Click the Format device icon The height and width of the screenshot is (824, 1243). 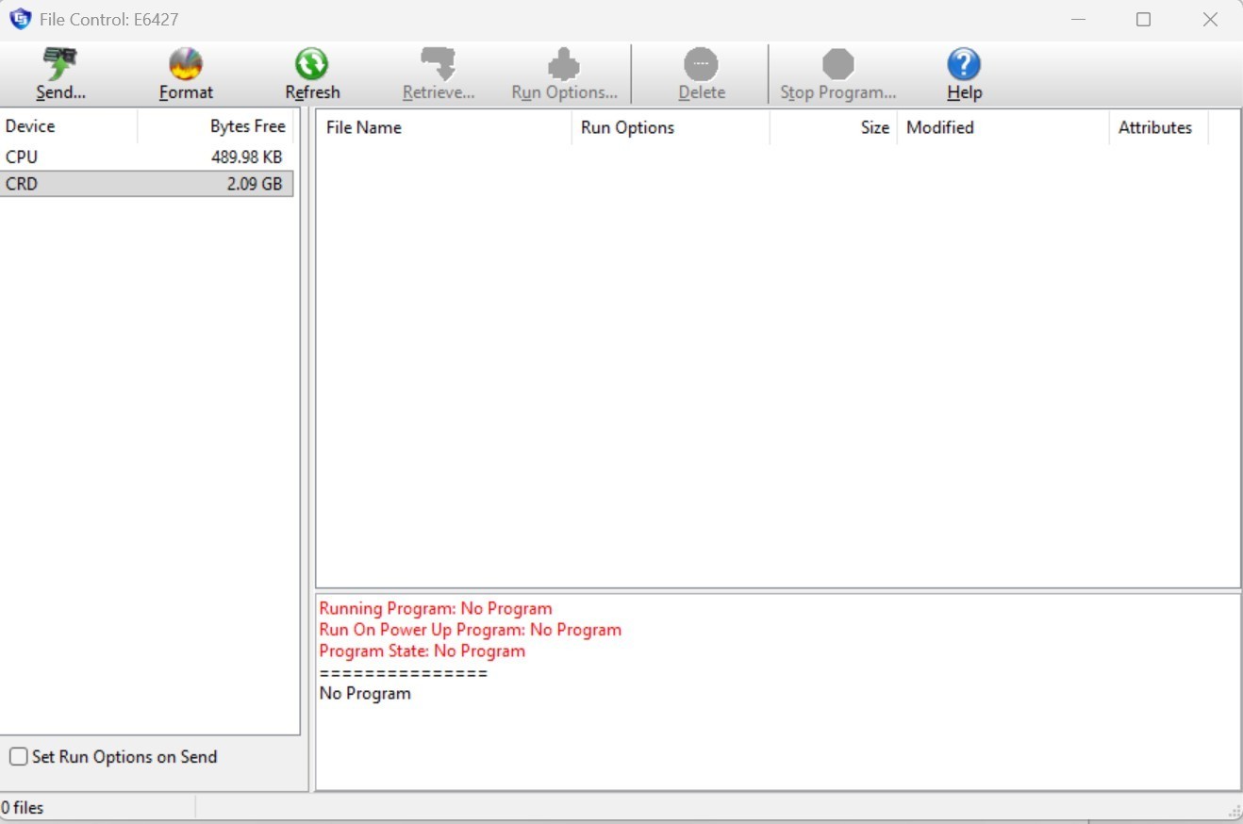click(186, 66)
